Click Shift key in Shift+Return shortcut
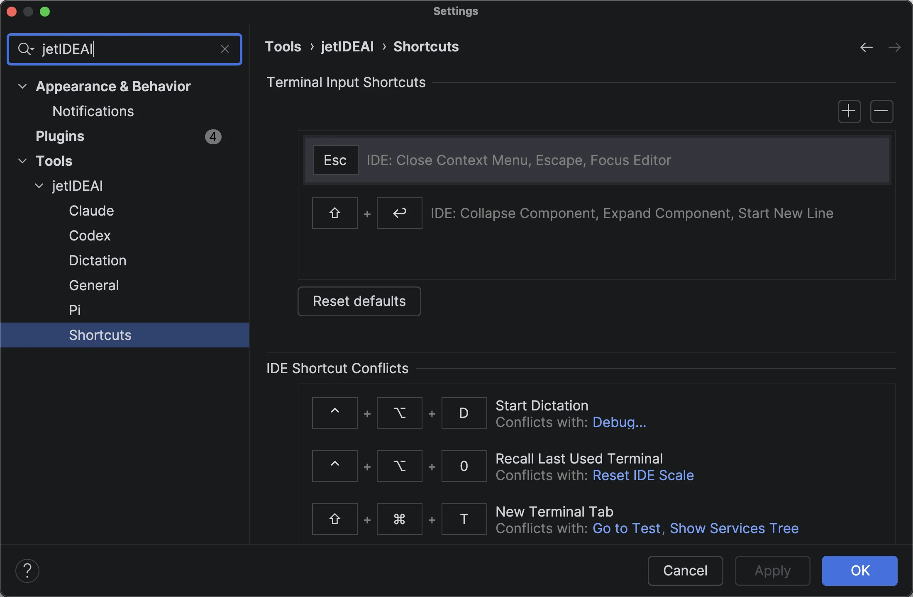This screenshot has width=913, height=597. (335, 213)
